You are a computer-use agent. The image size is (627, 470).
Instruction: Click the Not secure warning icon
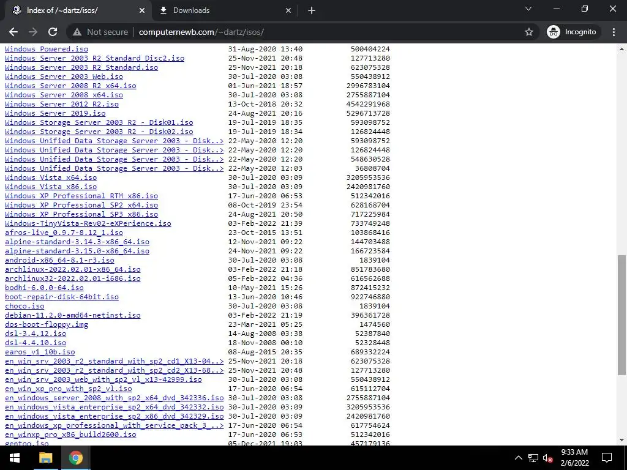(x=77, y=32)
